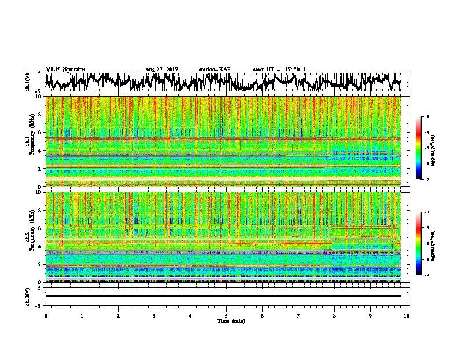Click the "-7" label on ch.2 color bar
The height and width of the screenshot is (354, 458).
(x=426, y=275)
